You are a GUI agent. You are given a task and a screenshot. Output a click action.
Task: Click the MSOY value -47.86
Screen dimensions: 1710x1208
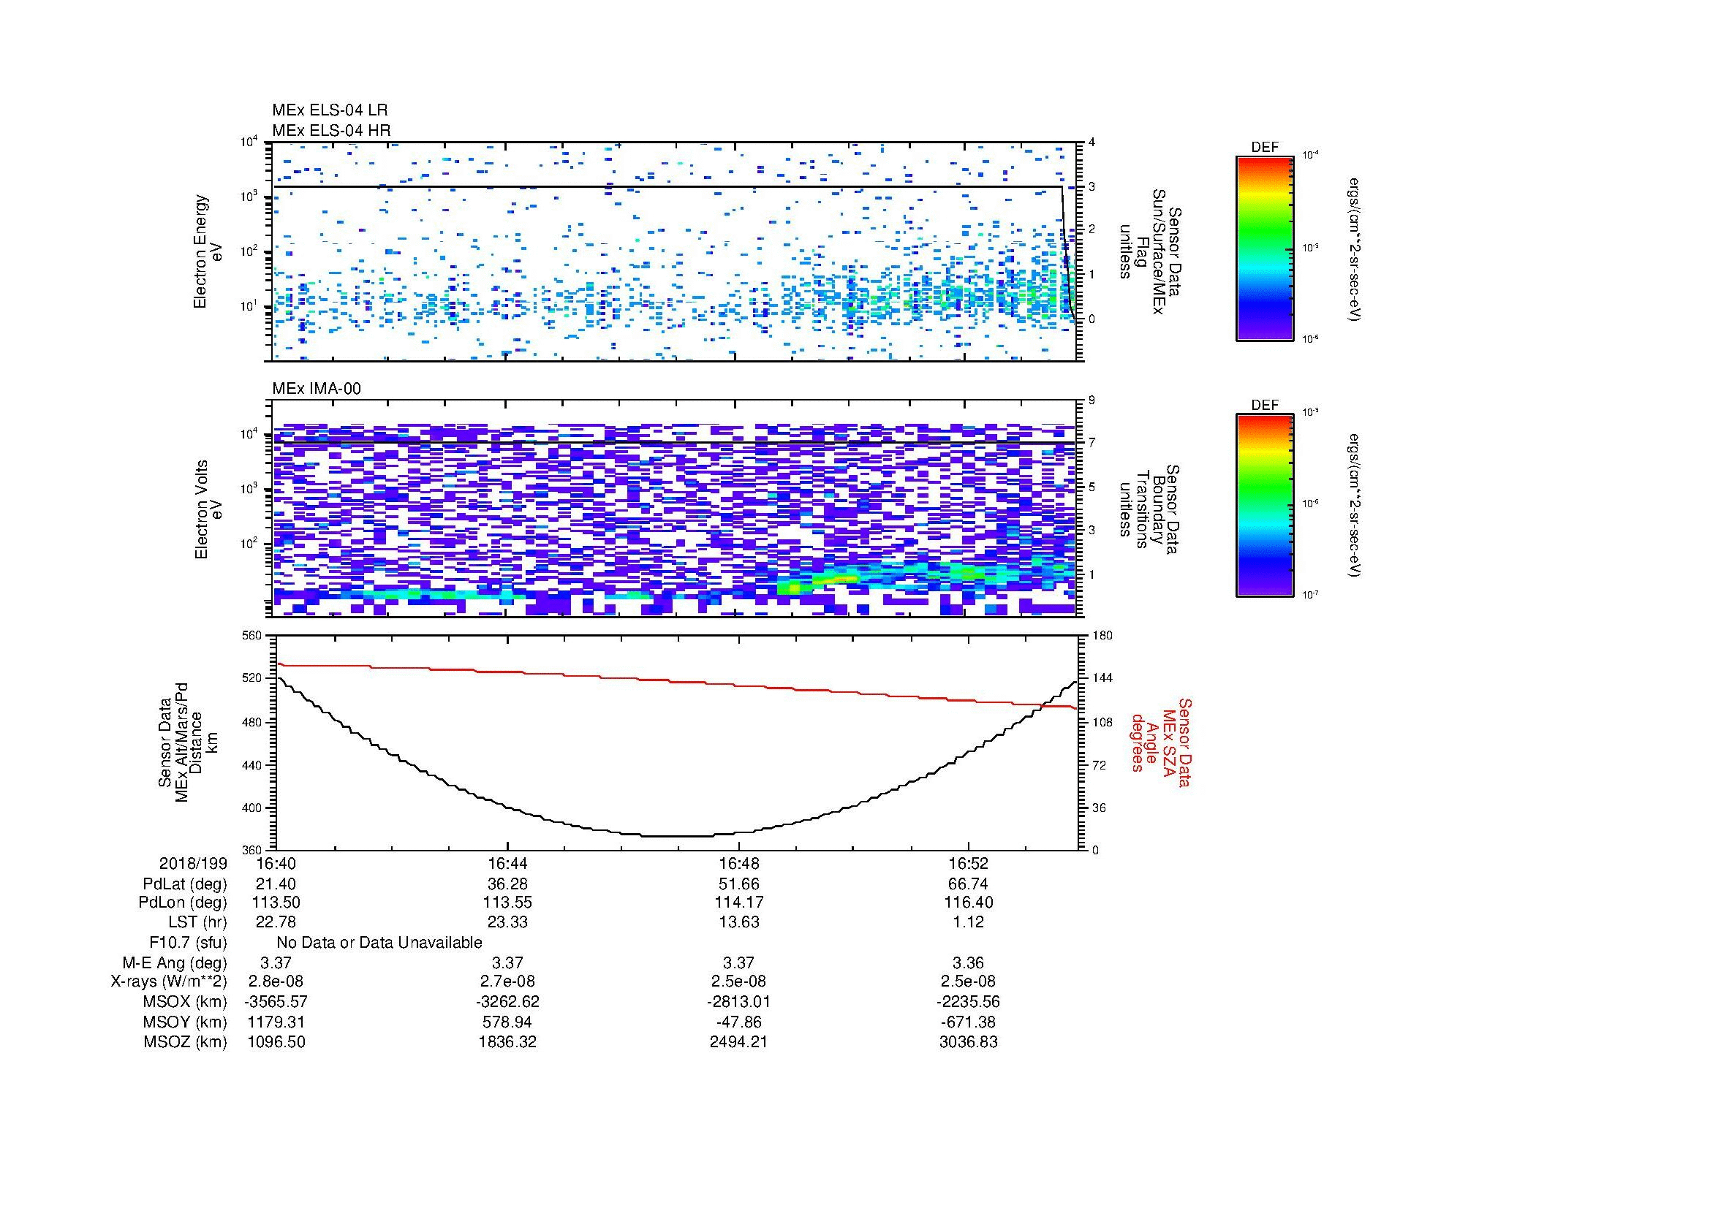(x=739, y=1022)
